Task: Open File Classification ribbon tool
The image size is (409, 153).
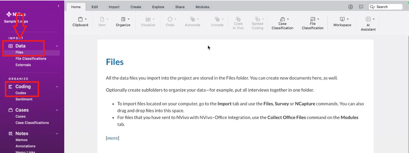Action: pos(313,23)
